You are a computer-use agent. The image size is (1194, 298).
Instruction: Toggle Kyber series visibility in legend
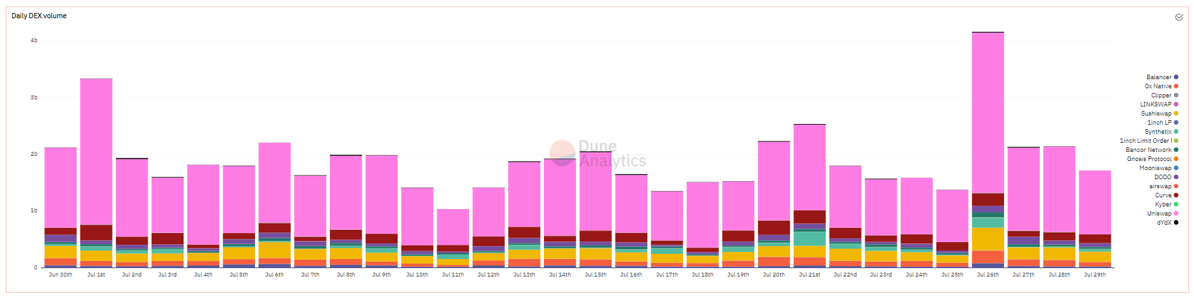pos(1163,205)
